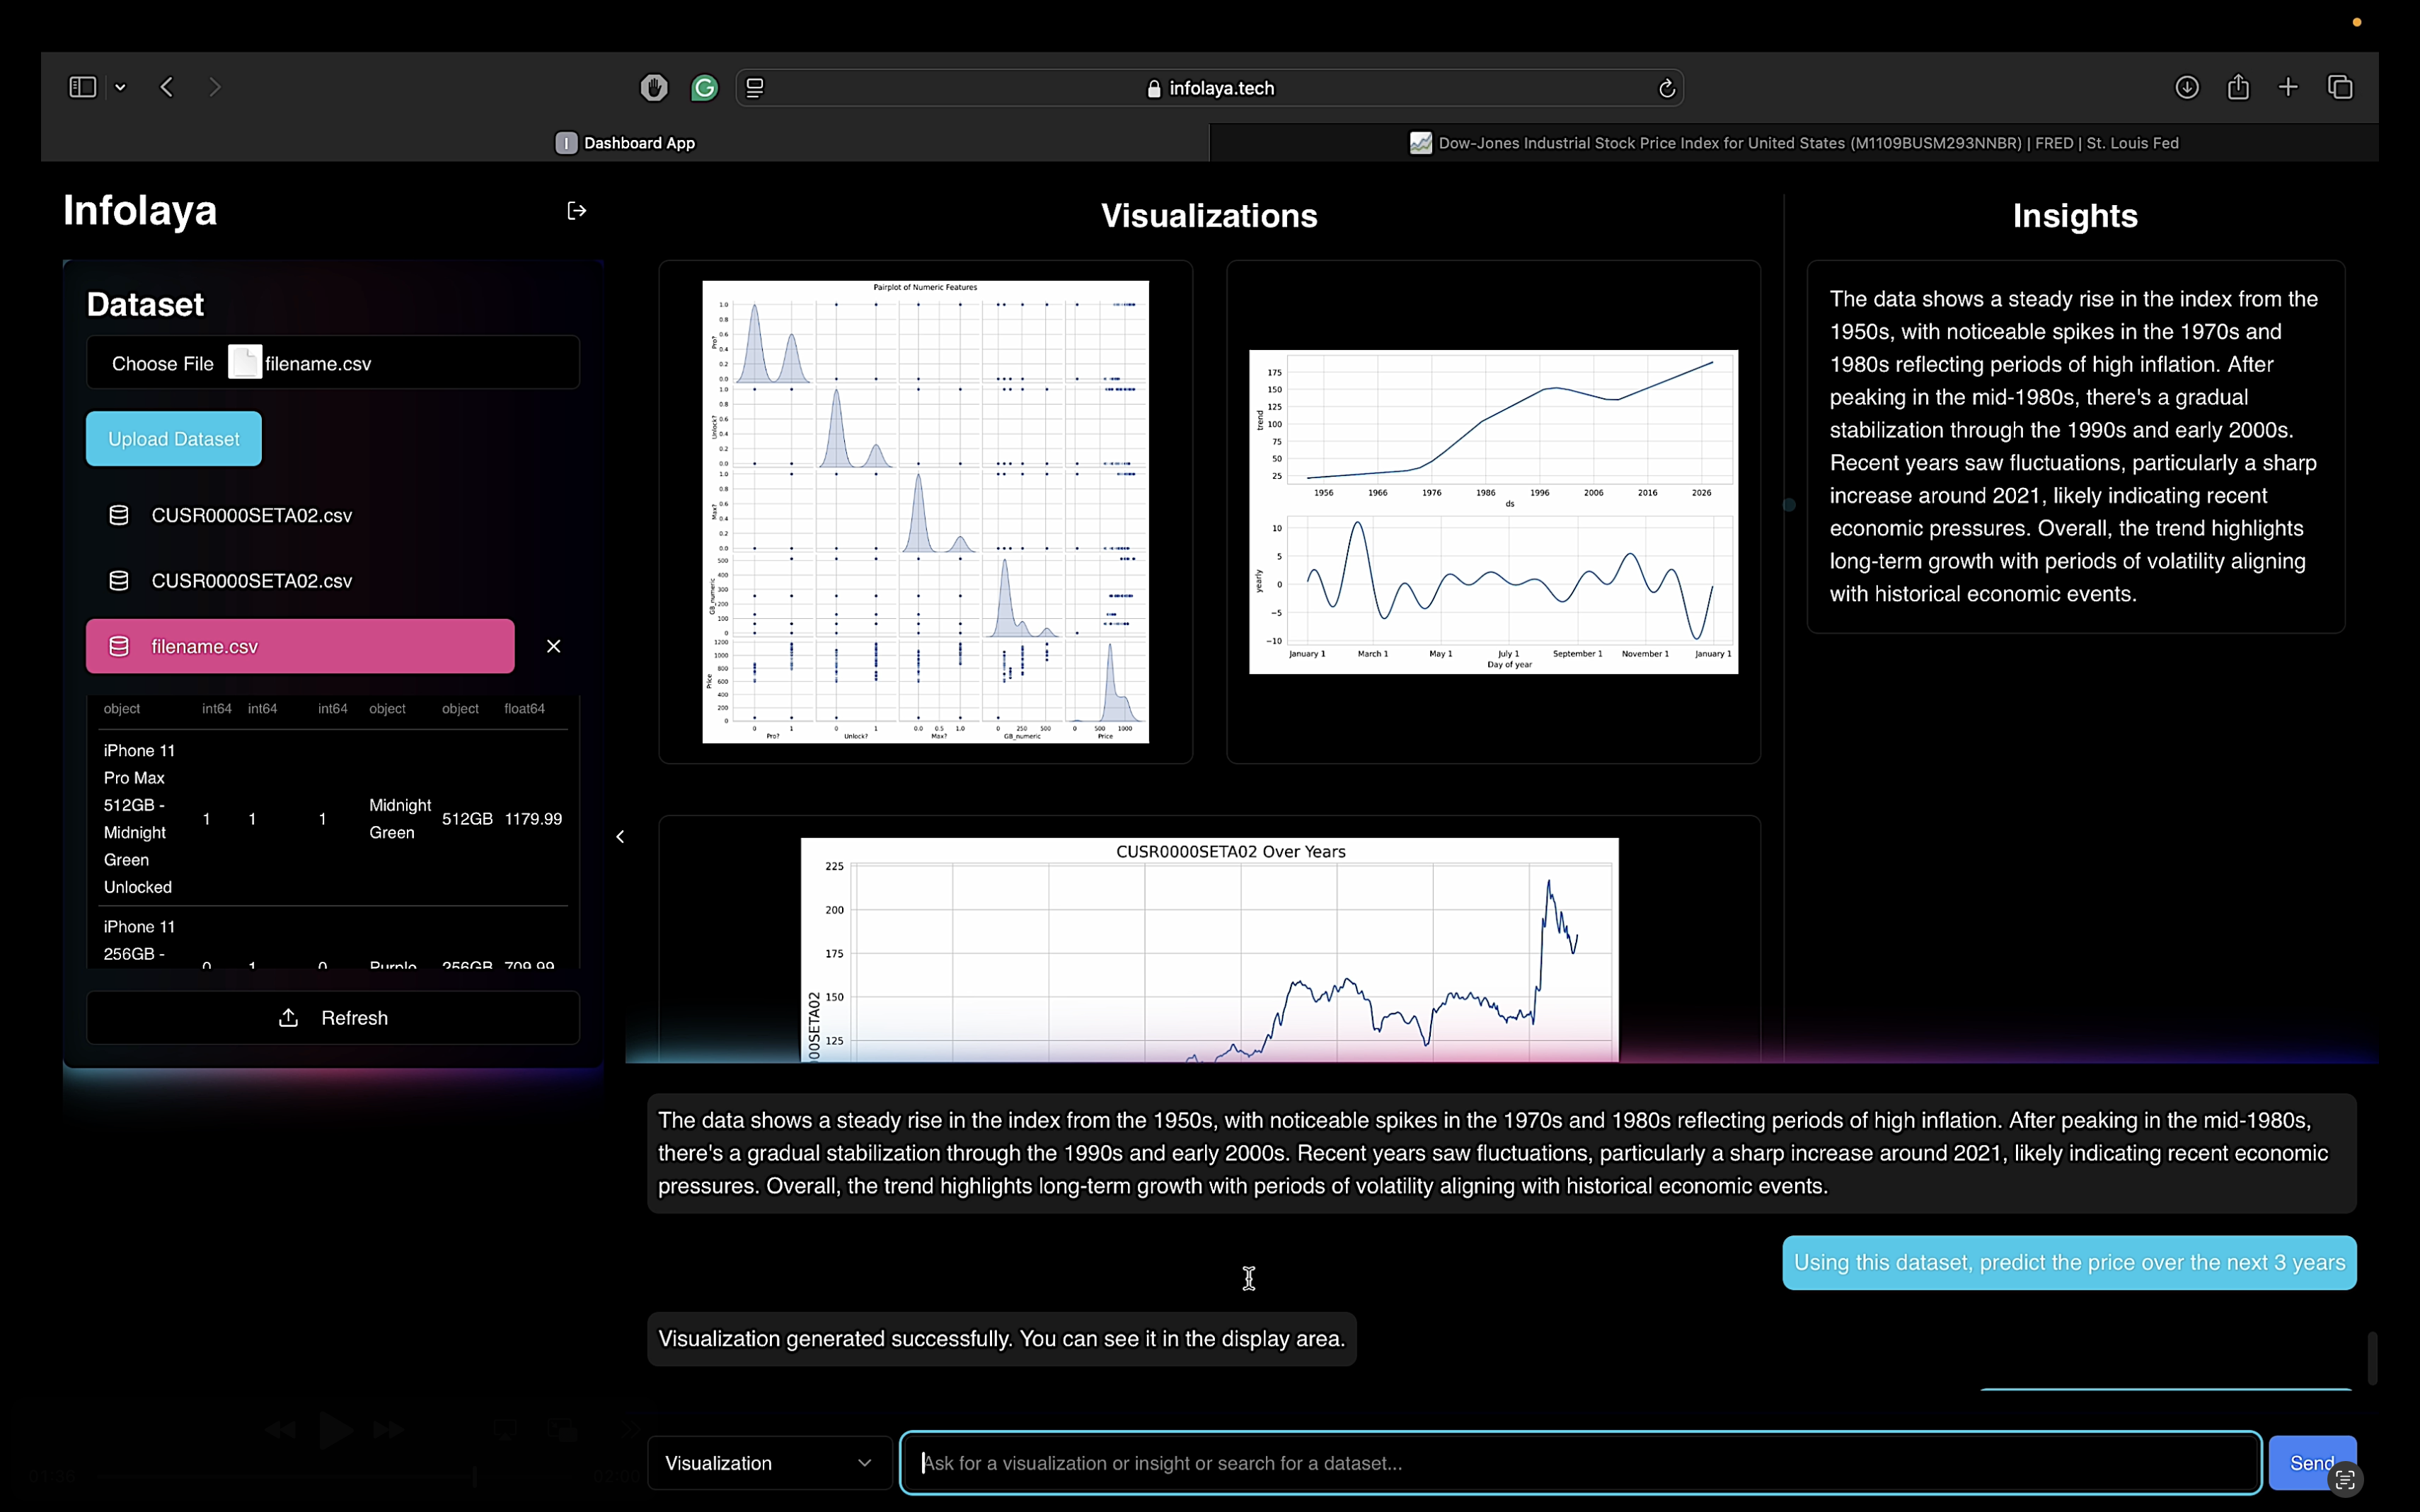2420x1512 pixels.
Task: Show all tabs with the tab overview icon
Action: pos(2340,87)
